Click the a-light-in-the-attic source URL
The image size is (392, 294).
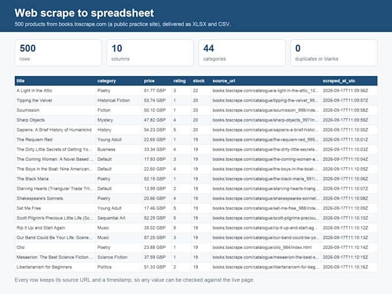266,91
